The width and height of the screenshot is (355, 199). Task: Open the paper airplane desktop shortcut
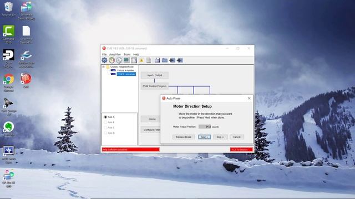click(x=9, y=107)
